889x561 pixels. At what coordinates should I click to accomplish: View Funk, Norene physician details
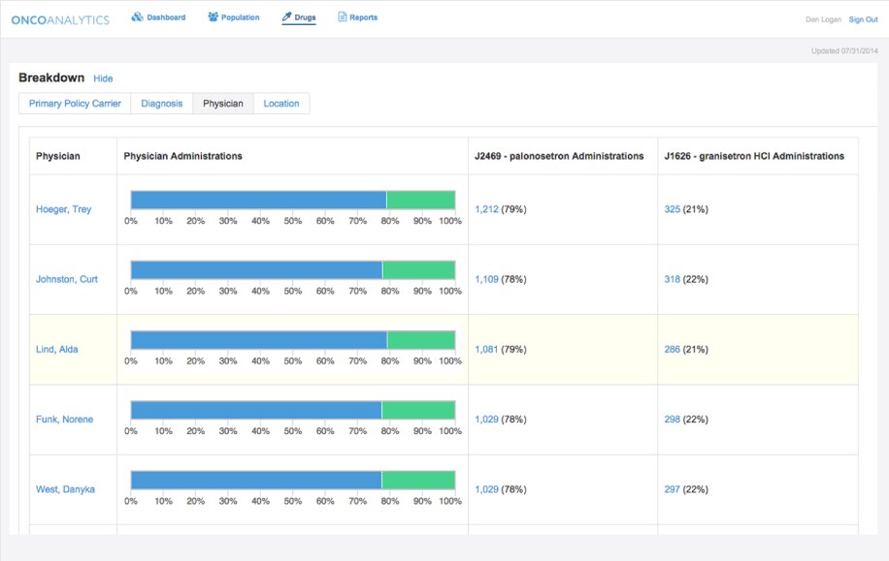pyautogui.click(x=64, y=420)
